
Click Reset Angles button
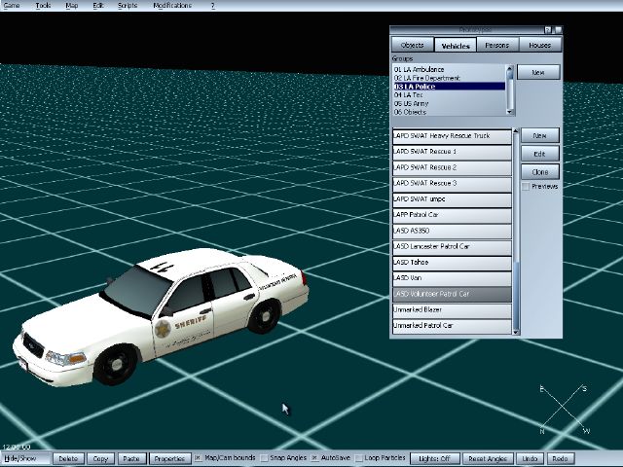click(x=488, y=458)
